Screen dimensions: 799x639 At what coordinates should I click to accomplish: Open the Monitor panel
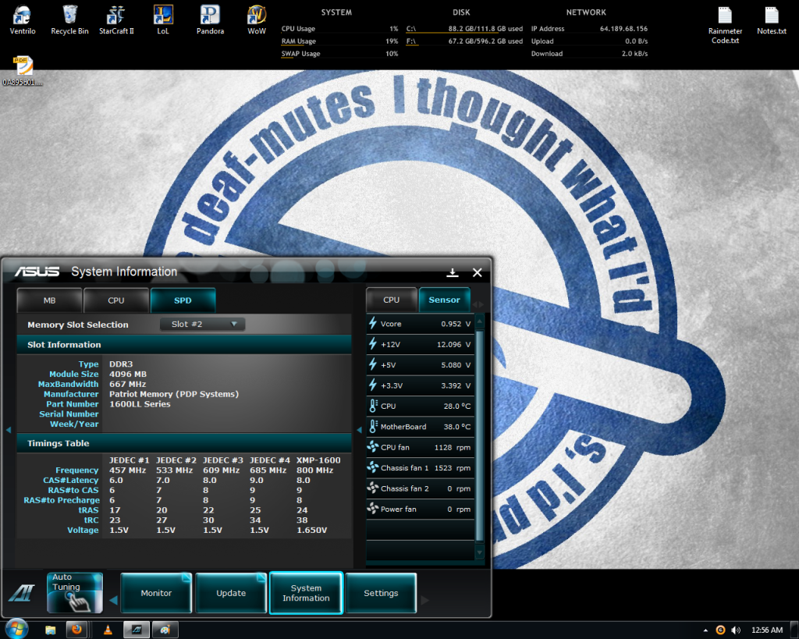pyautogui.click(x=156, y=593)
